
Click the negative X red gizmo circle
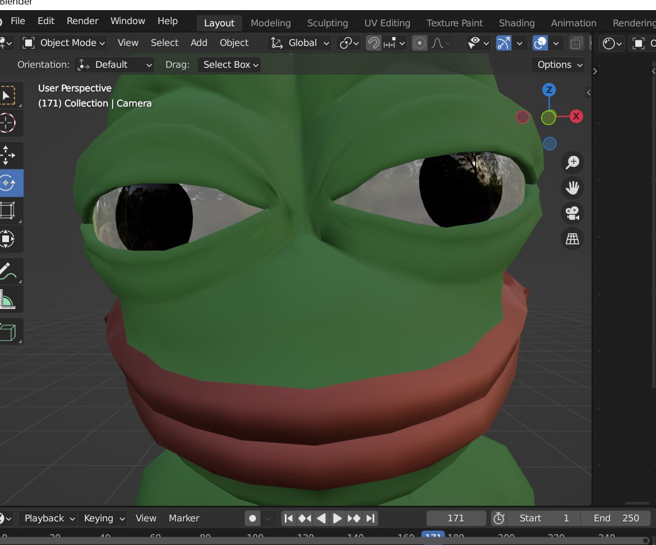point(522,117)
